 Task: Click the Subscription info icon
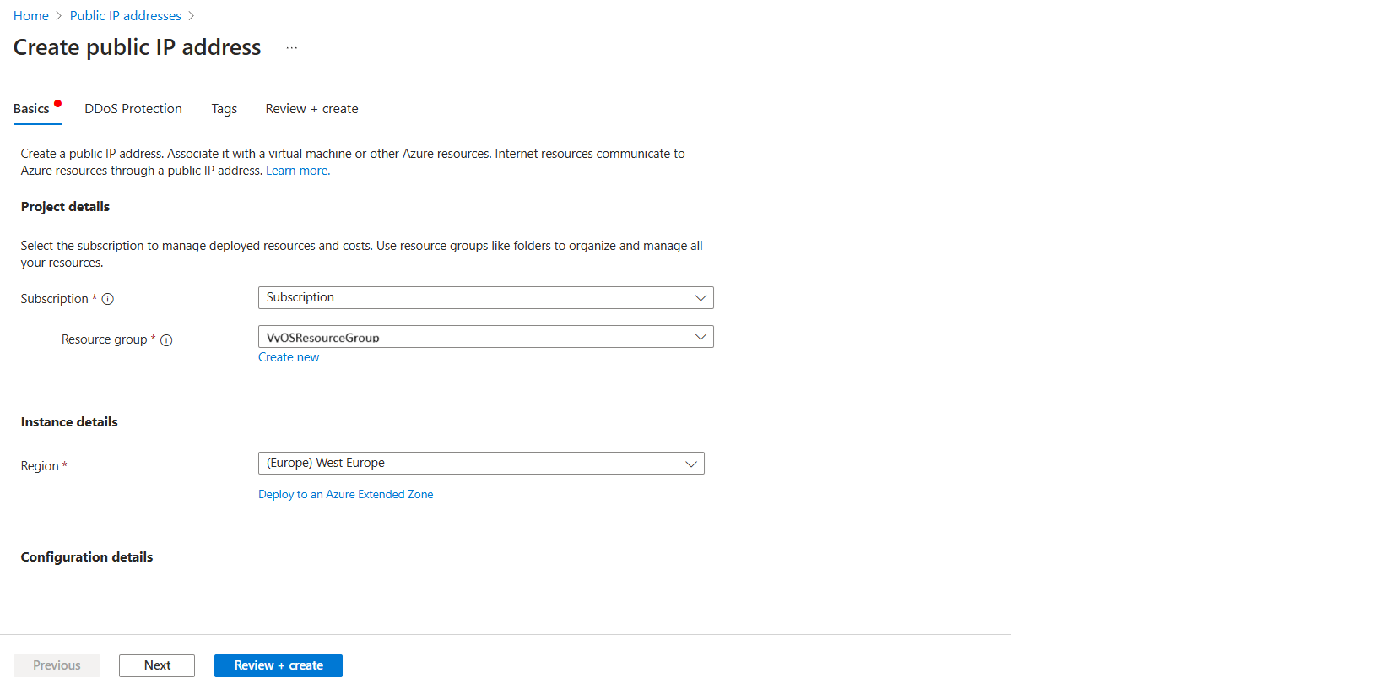108,299
